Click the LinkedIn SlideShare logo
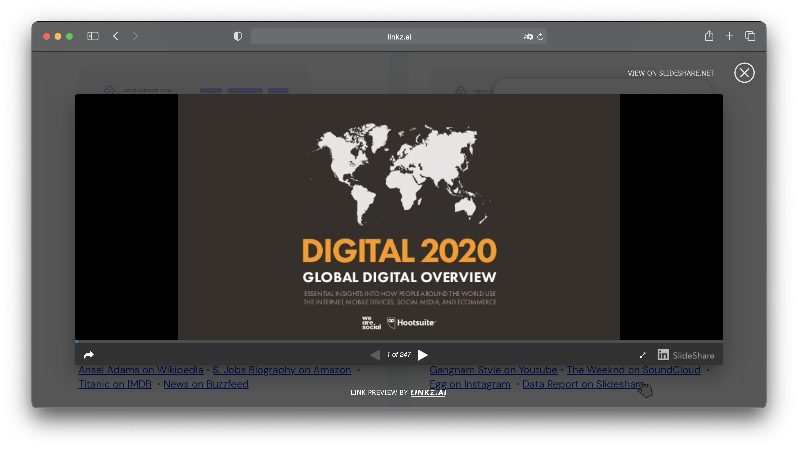 point(686,355)
